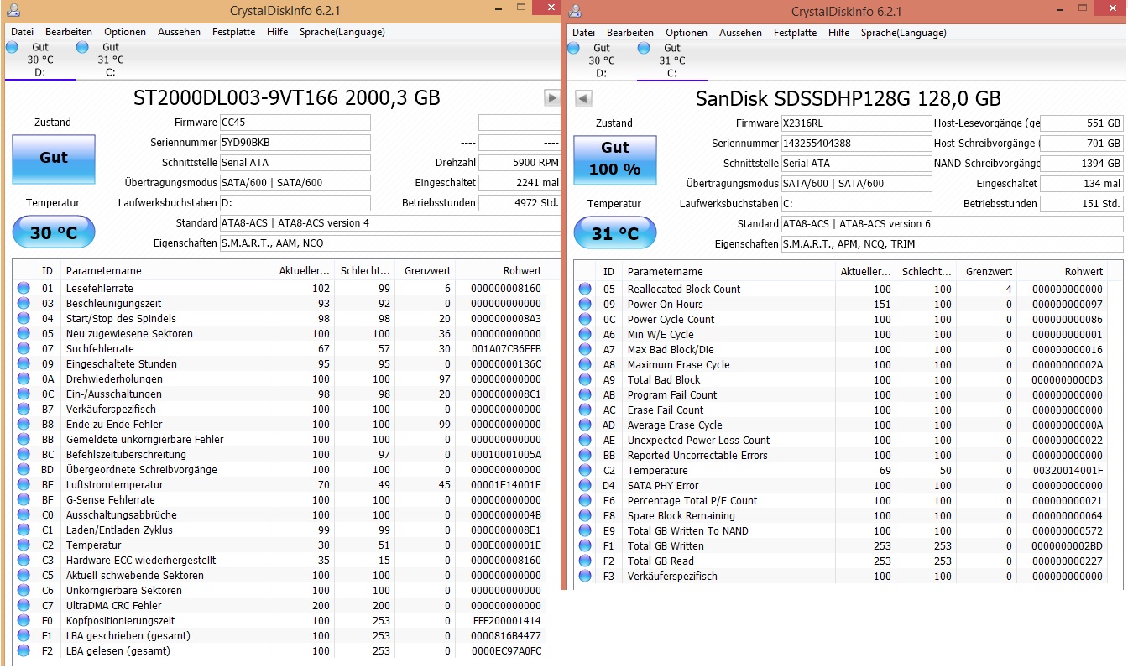Image resolution: width=1128 pixels, height=668 pixels.
Task: Open the Hilfe menu in the SanDisk window
Action: coord(838,33)
